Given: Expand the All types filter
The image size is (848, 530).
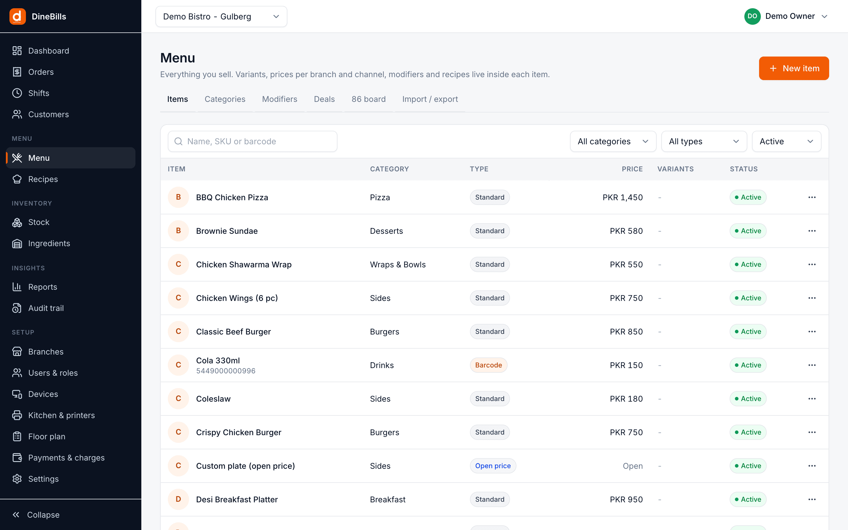Looking at the screenshot, I should pyautogui.click(x=704, y=141).
